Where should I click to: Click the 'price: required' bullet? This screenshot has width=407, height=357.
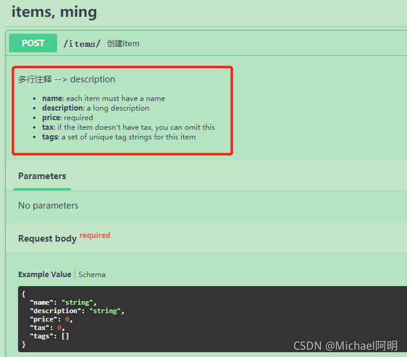click(67, 118)
